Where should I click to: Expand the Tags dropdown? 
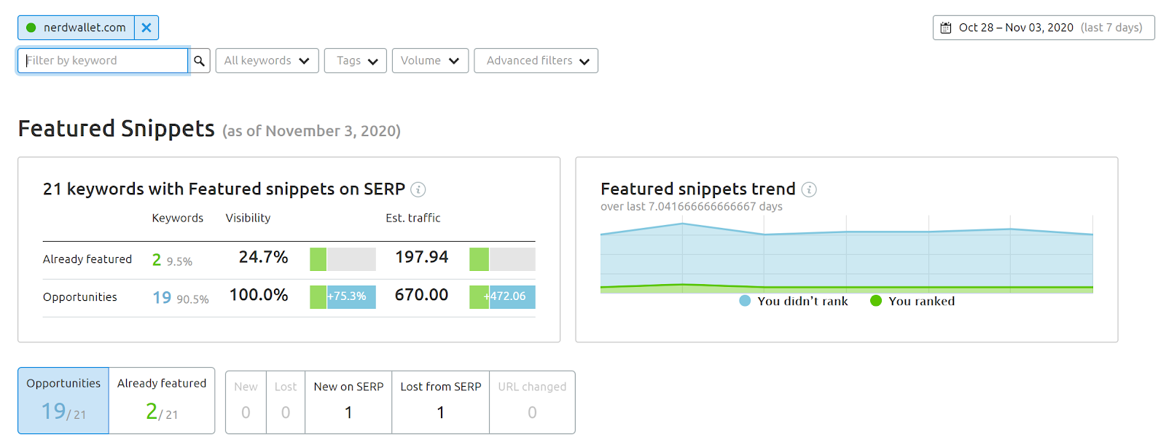click(356, 61)
